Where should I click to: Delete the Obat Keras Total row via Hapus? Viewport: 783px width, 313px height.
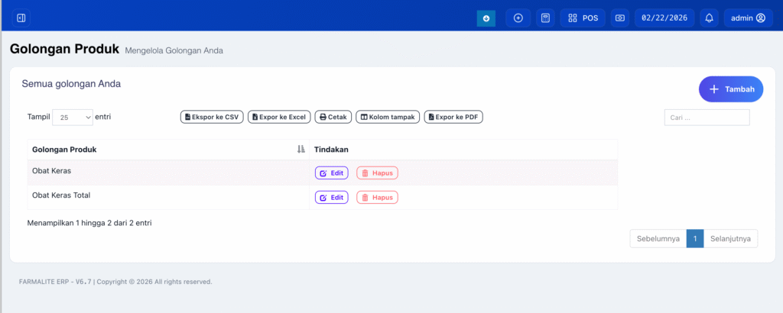[377, 198]
